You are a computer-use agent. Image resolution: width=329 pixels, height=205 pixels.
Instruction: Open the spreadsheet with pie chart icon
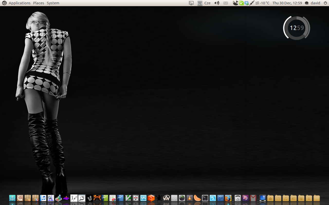click(113, 198)
